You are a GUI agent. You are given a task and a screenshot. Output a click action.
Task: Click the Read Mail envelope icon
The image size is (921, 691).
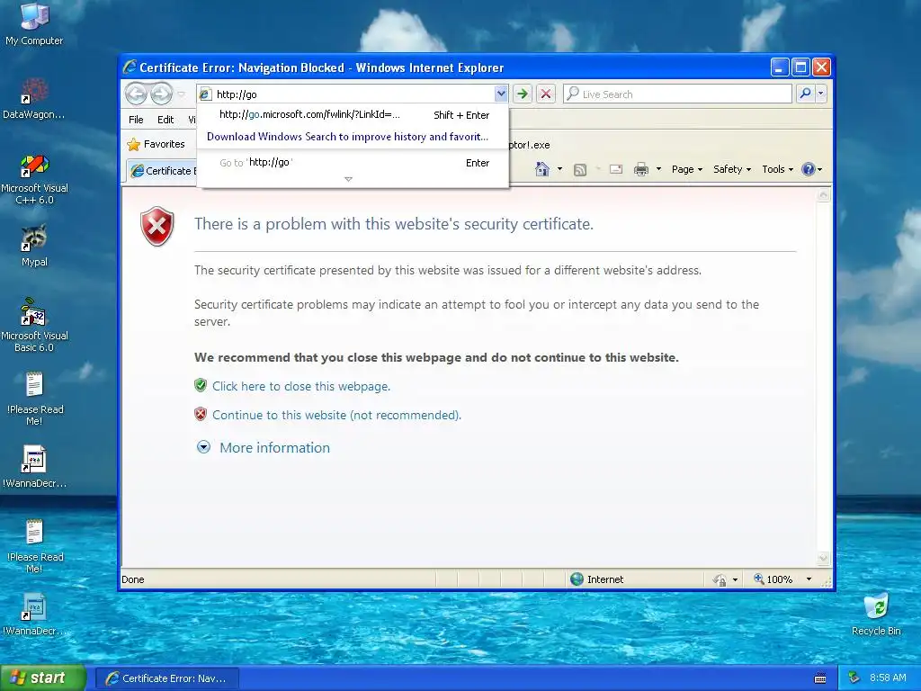point(615,169)
